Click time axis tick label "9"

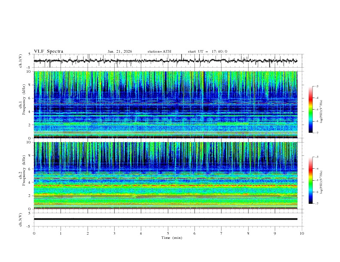pos(275,233)
